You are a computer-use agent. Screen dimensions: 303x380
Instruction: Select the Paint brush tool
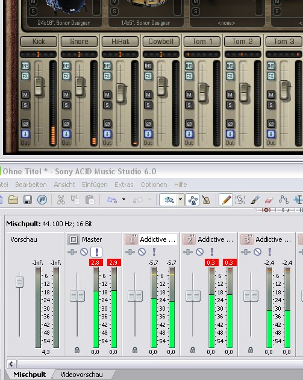click(x=255, y=200)
